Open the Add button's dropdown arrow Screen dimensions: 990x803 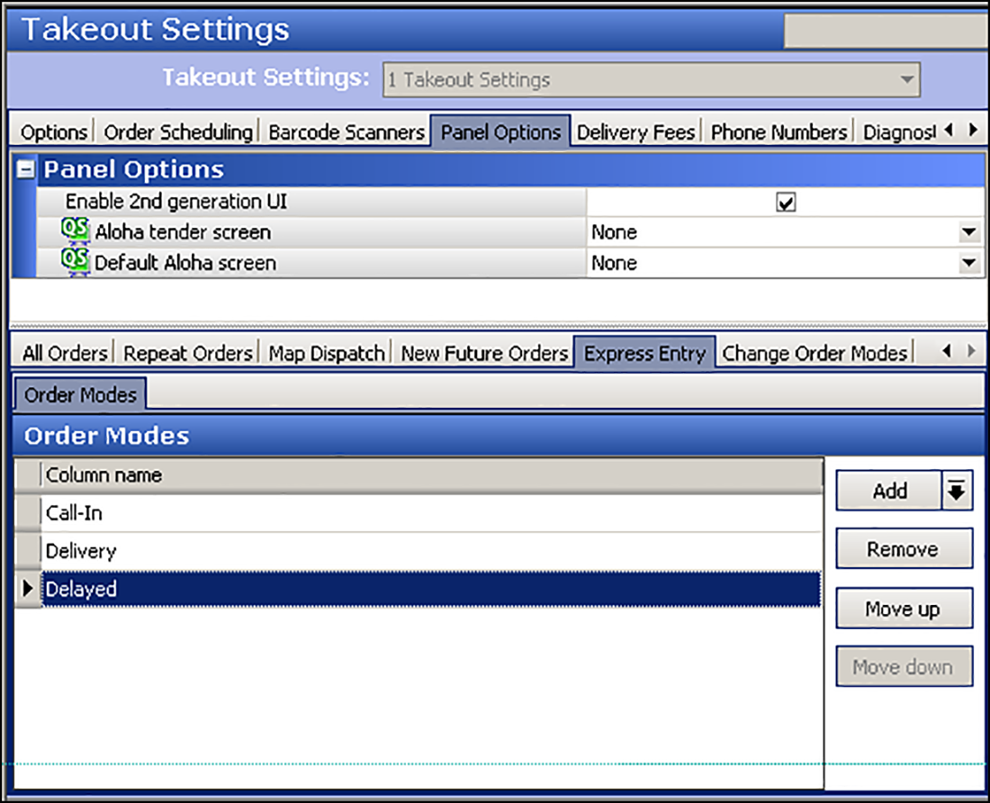[958, 491]
